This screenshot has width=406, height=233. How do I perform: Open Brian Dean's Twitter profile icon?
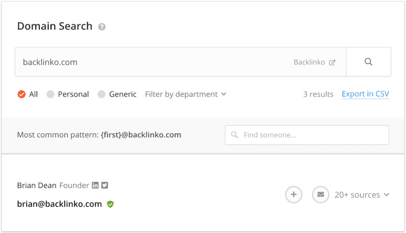[x=104, y=185]
